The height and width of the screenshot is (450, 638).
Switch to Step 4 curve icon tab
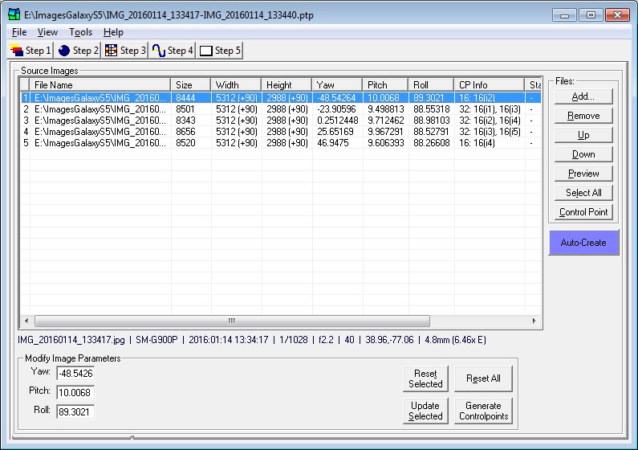click(x=172, y=51)
